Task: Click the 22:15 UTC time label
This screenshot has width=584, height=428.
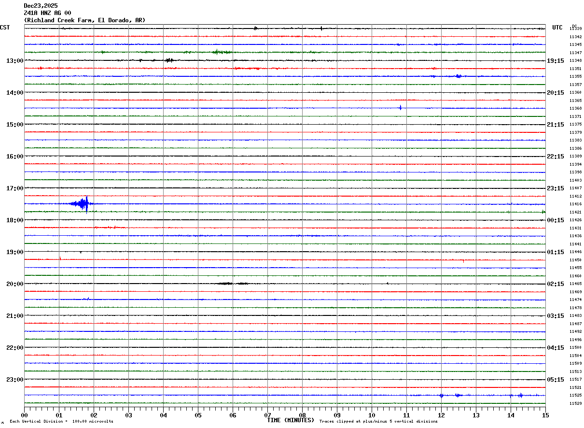Action: (556, 157)
